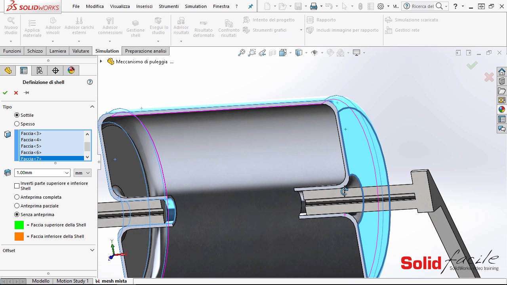Click the orange Faccia inferiore swatch
507x285 pixels.
pyautogui.click(x=19, y=236)
